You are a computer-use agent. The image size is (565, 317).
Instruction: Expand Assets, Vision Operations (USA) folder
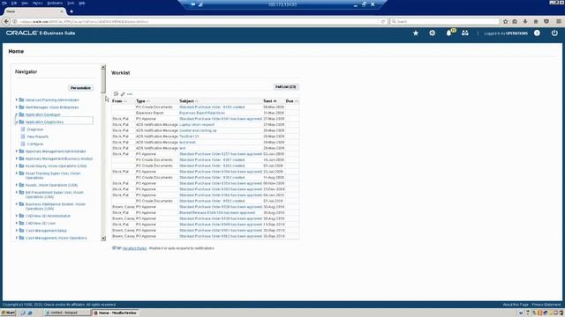[x=16, y=185]
